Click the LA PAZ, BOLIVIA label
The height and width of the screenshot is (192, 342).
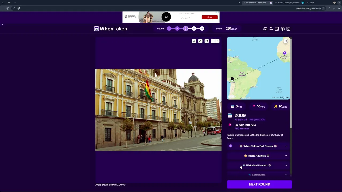245,125
